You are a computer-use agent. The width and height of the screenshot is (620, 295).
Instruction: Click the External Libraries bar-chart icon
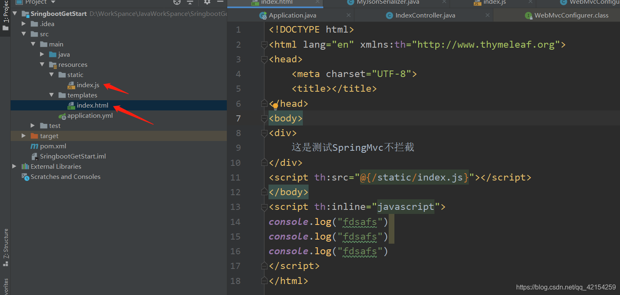point(25,167)
